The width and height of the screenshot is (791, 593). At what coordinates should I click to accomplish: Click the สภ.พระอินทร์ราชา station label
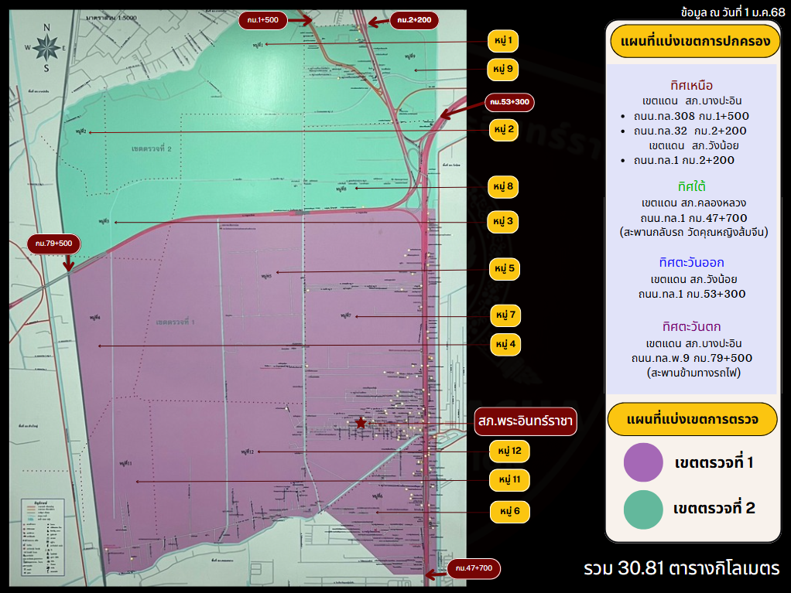pos(525,421)
